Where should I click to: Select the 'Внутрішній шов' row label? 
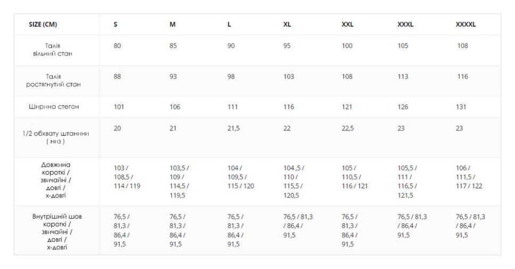[56, 232]
